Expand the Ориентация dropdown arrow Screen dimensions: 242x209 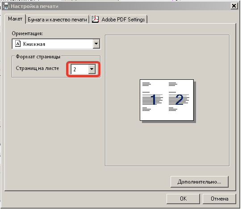pyautogui.click(x=96, y=44)
